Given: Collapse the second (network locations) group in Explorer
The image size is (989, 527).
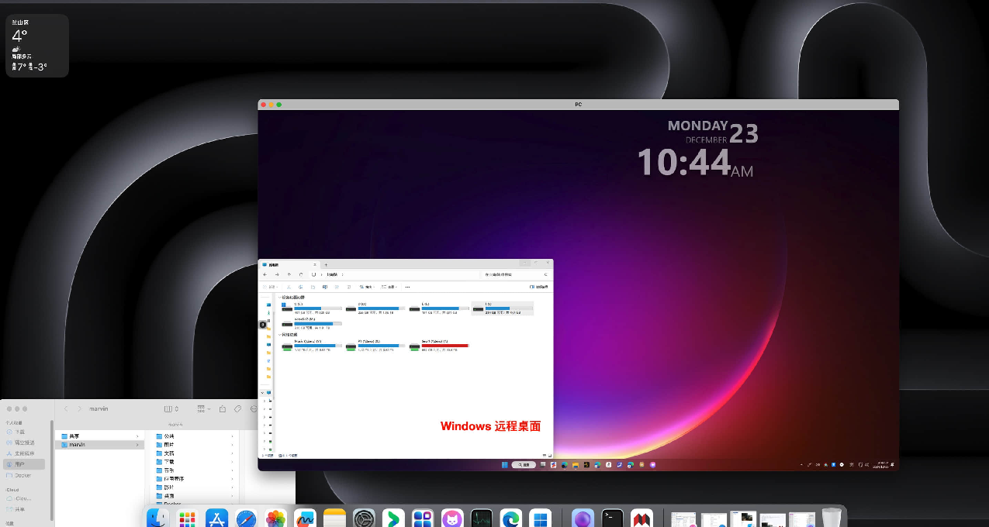Looking at the screenshot, I should coord(280,334).
